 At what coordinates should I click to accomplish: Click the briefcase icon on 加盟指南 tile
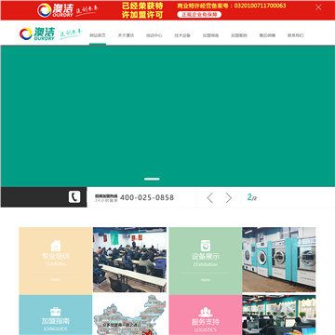tap(56, 312)
